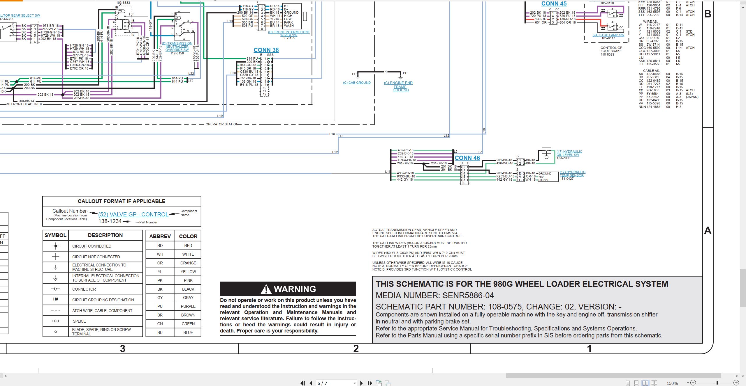Click the 'CIRCUIT GROUPING DESIGNATION' legend row

click(93, 300)
